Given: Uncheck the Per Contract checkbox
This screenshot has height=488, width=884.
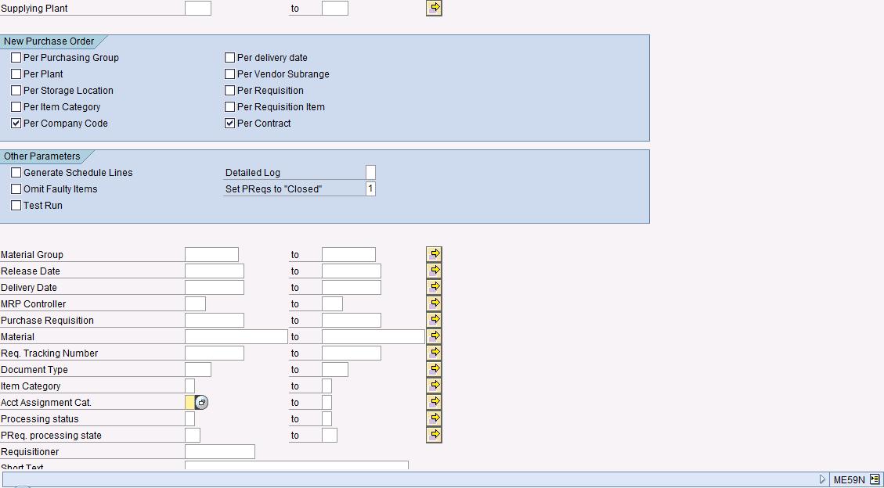Looking at the screenshot, I should coord(229,123).
